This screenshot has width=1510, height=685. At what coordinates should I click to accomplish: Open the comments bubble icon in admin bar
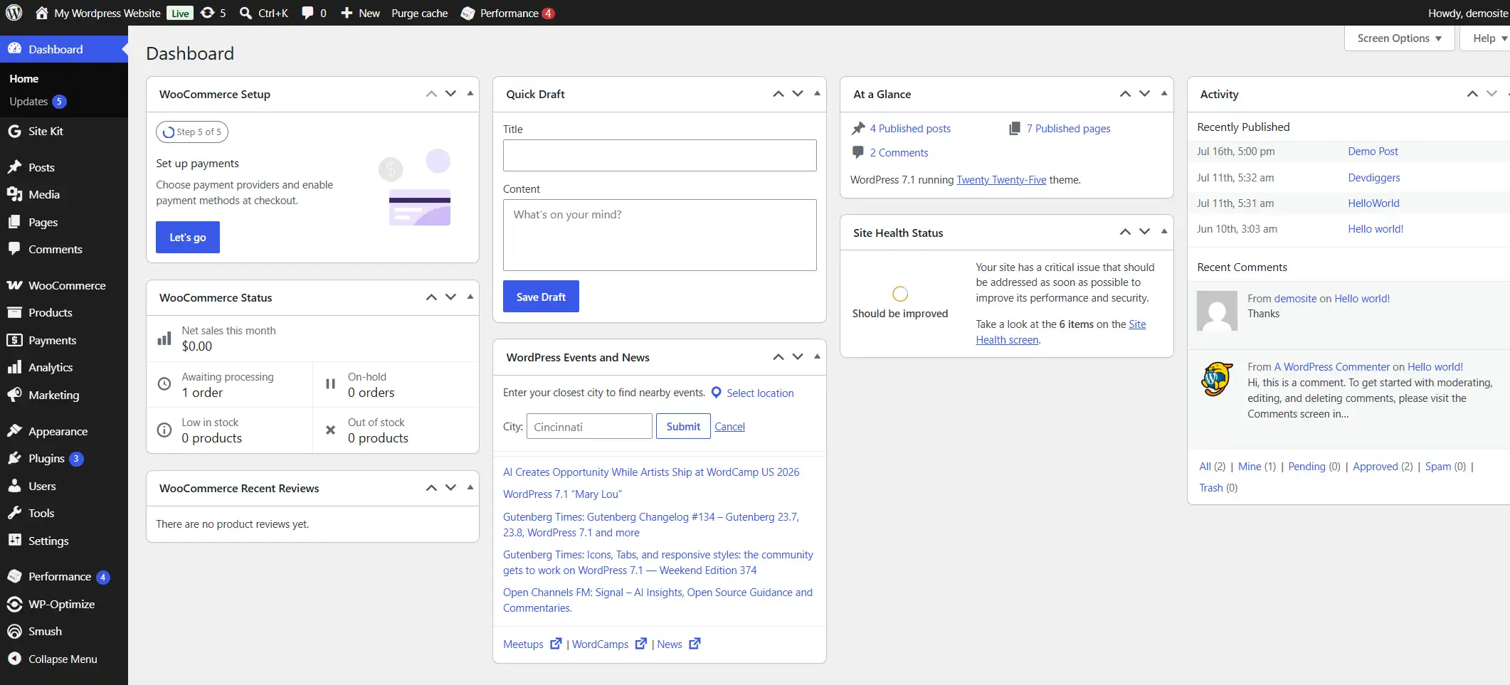(314, 13)
